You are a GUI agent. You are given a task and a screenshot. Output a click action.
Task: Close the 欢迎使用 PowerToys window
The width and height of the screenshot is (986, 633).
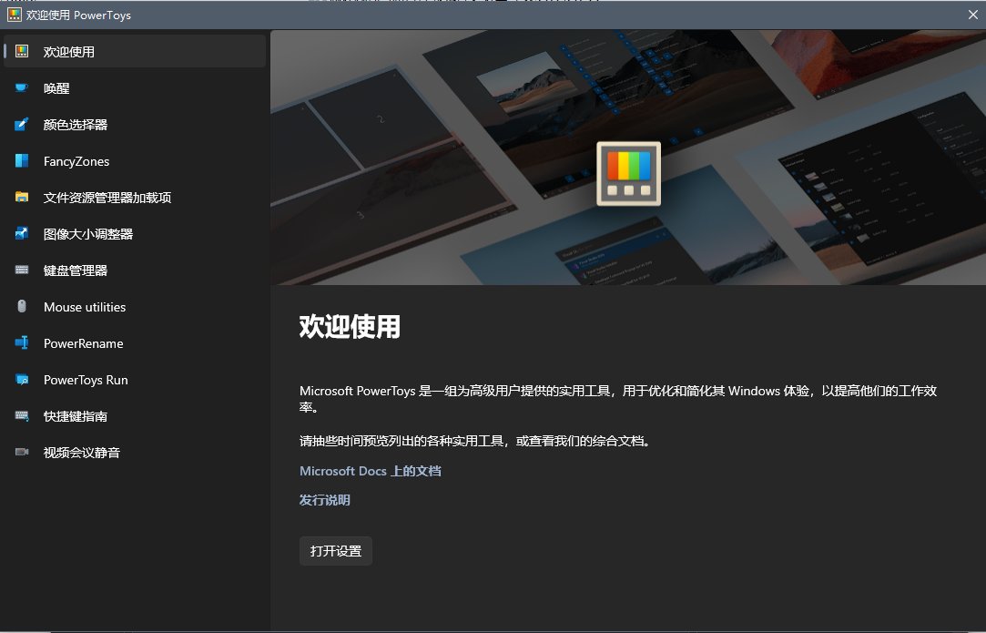972,15
